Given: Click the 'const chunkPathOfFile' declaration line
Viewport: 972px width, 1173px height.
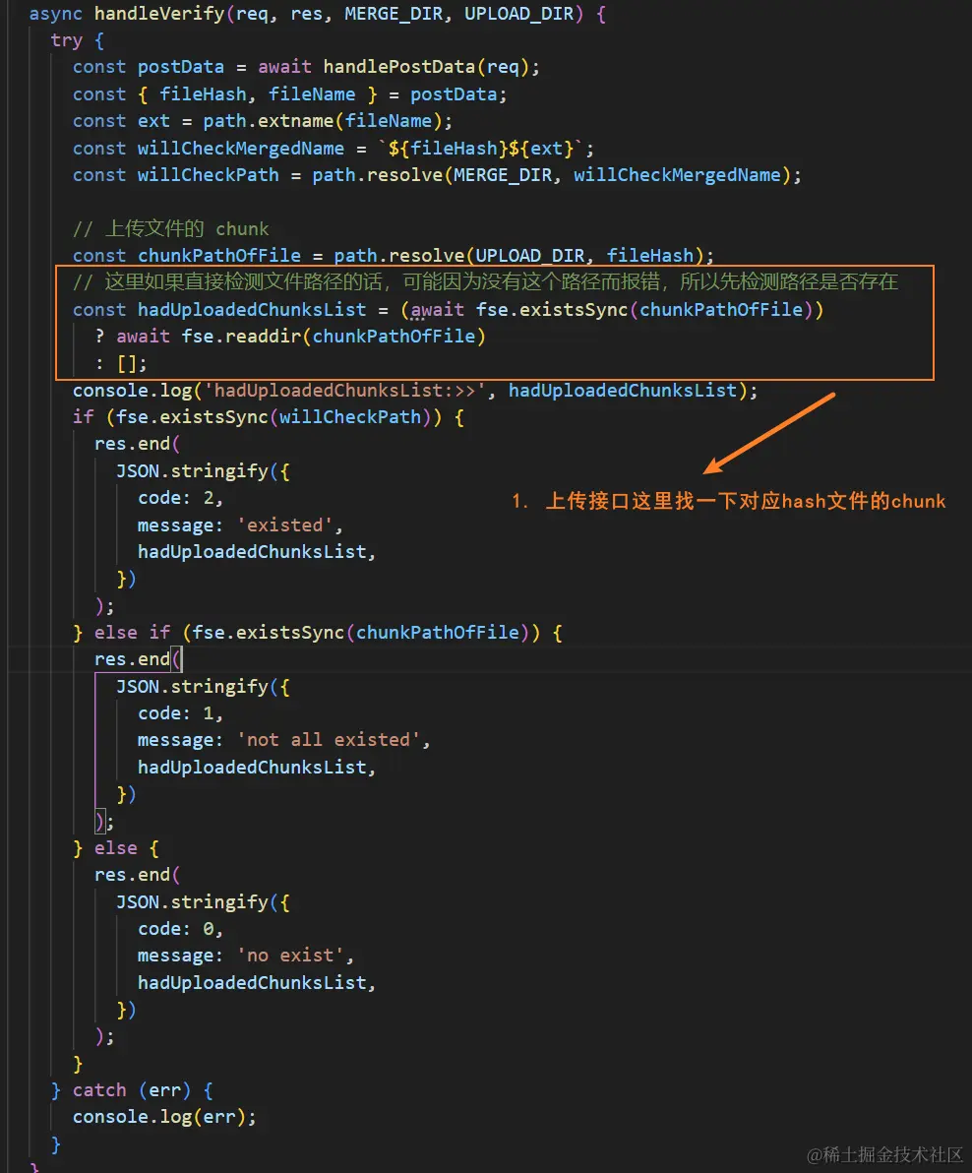Looking at the screenshot, I should (x=394, y=256).
